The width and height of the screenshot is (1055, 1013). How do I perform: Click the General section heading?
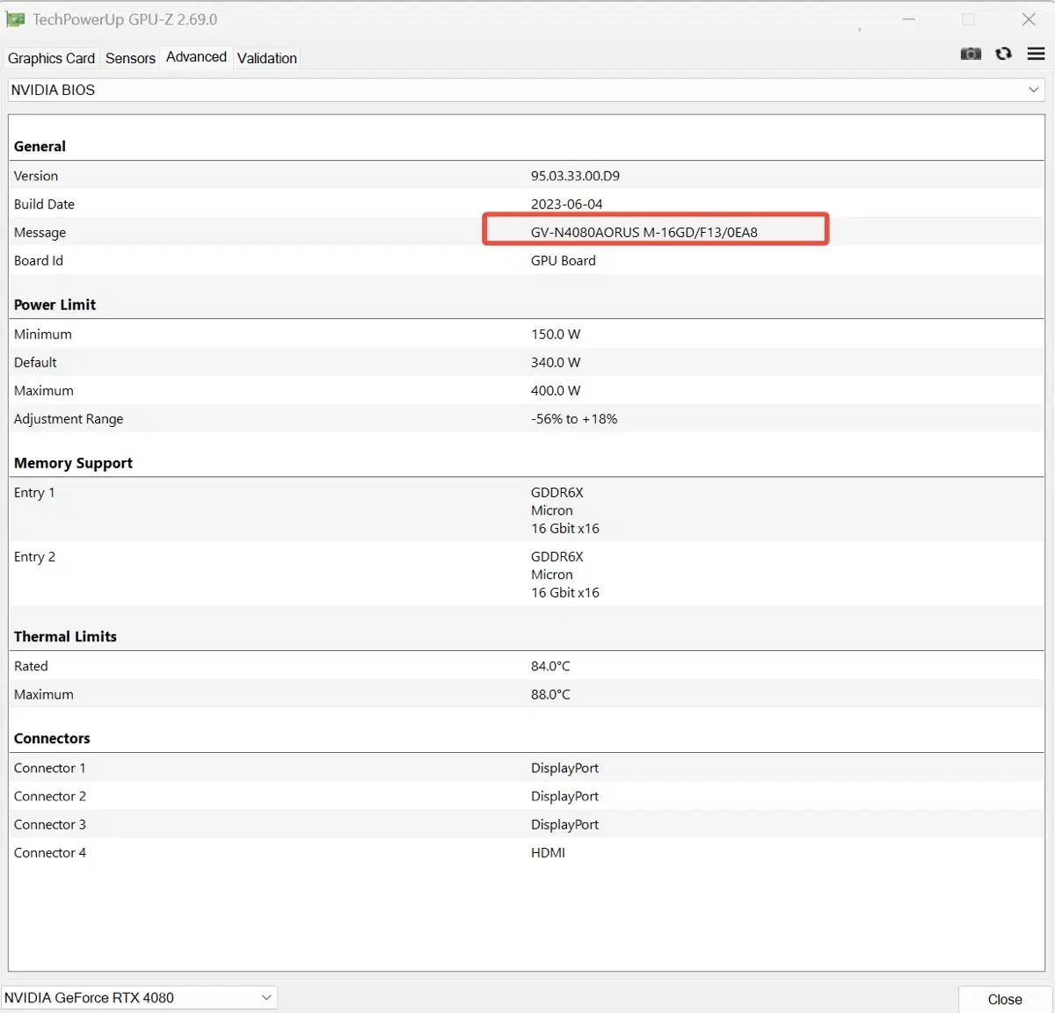point(40,146)
